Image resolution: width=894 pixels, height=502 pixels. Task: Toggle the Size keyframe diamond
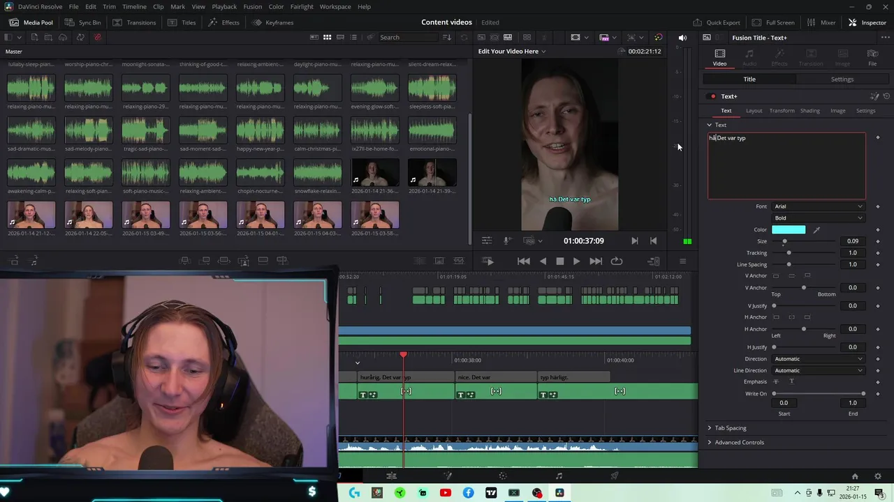click(x=878, y=241)
